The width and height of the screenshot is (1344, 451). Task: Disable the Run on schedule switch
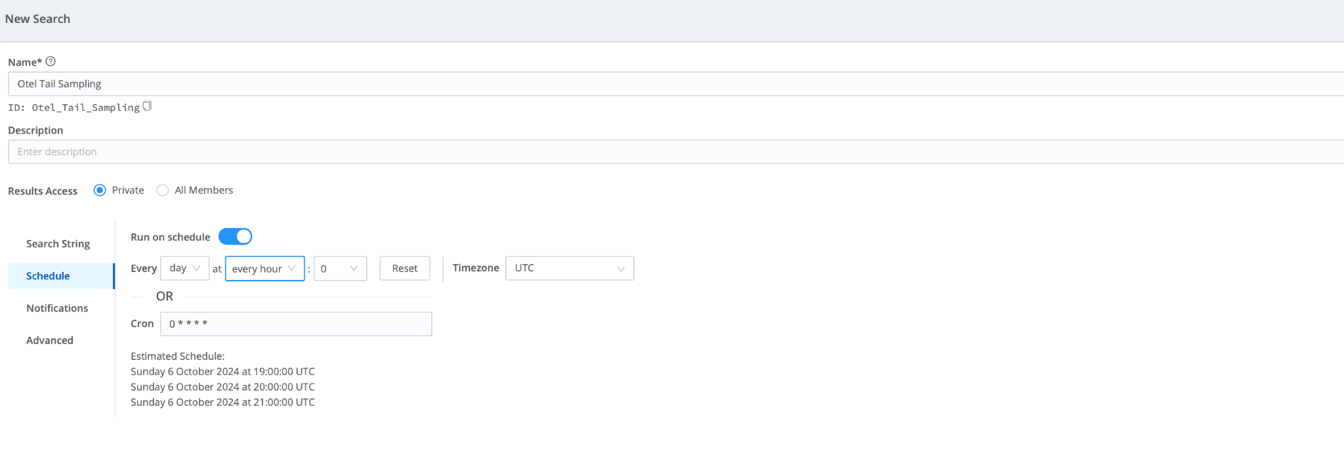coord(235,237)
